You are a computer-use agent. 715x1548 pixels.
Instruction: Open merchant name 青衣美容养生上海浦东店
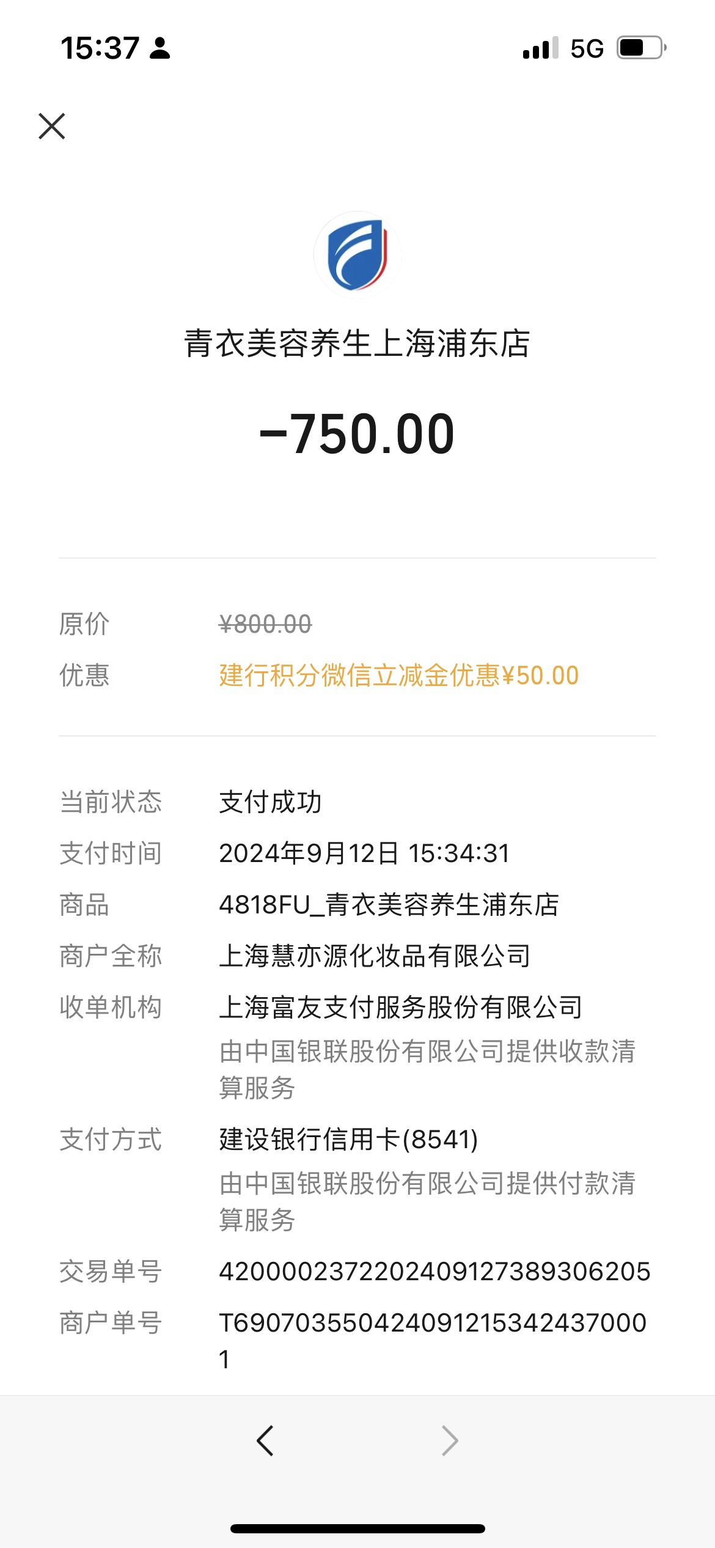tap(358, 343)
